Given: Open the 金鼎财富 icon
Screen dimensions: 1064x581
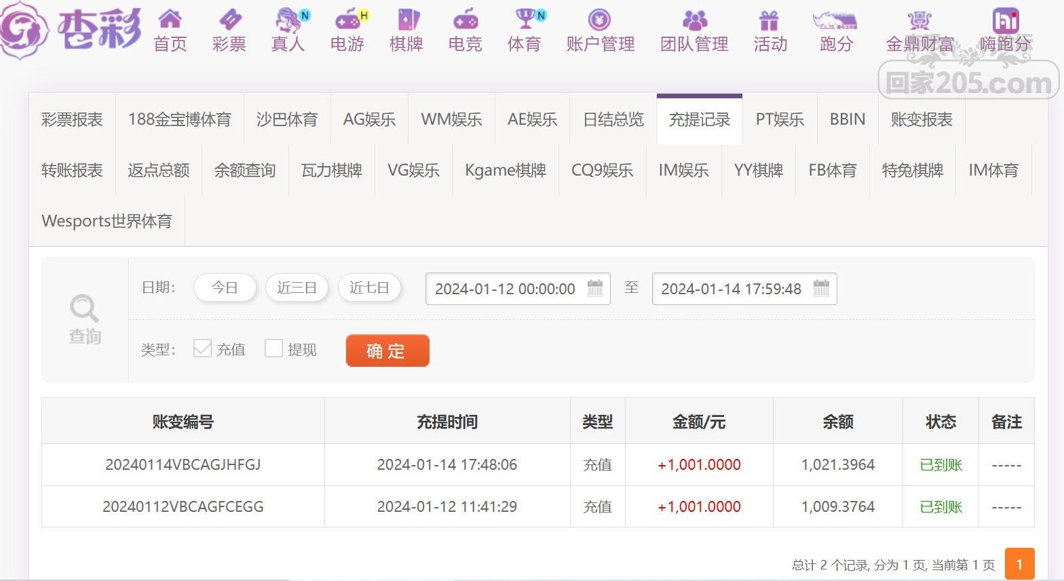Looking at the screenshot, I should coord(919,20).
